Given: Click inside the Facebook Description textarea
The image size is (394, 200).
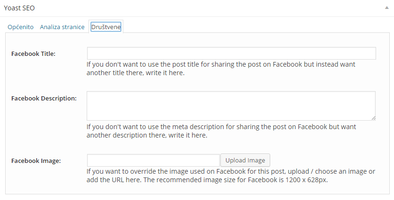Looking at the screenshot, I should coord(231,106).
